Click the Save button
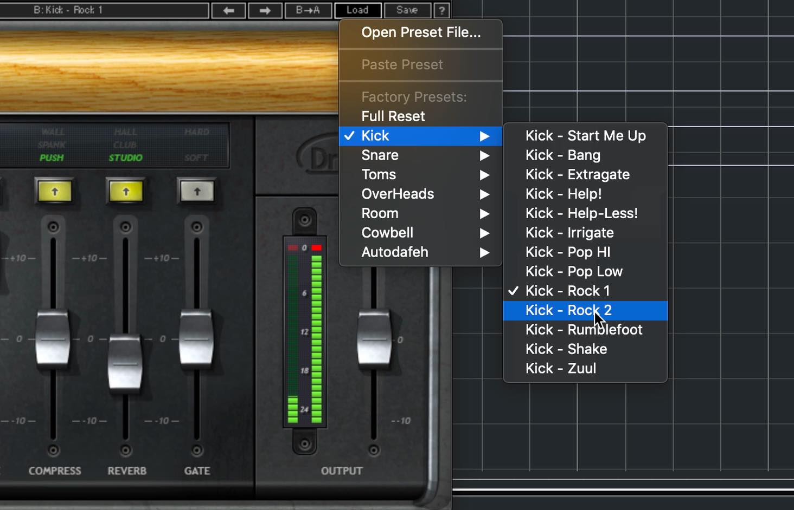Viewport: 794px width, 510px height. coord(407,10)
